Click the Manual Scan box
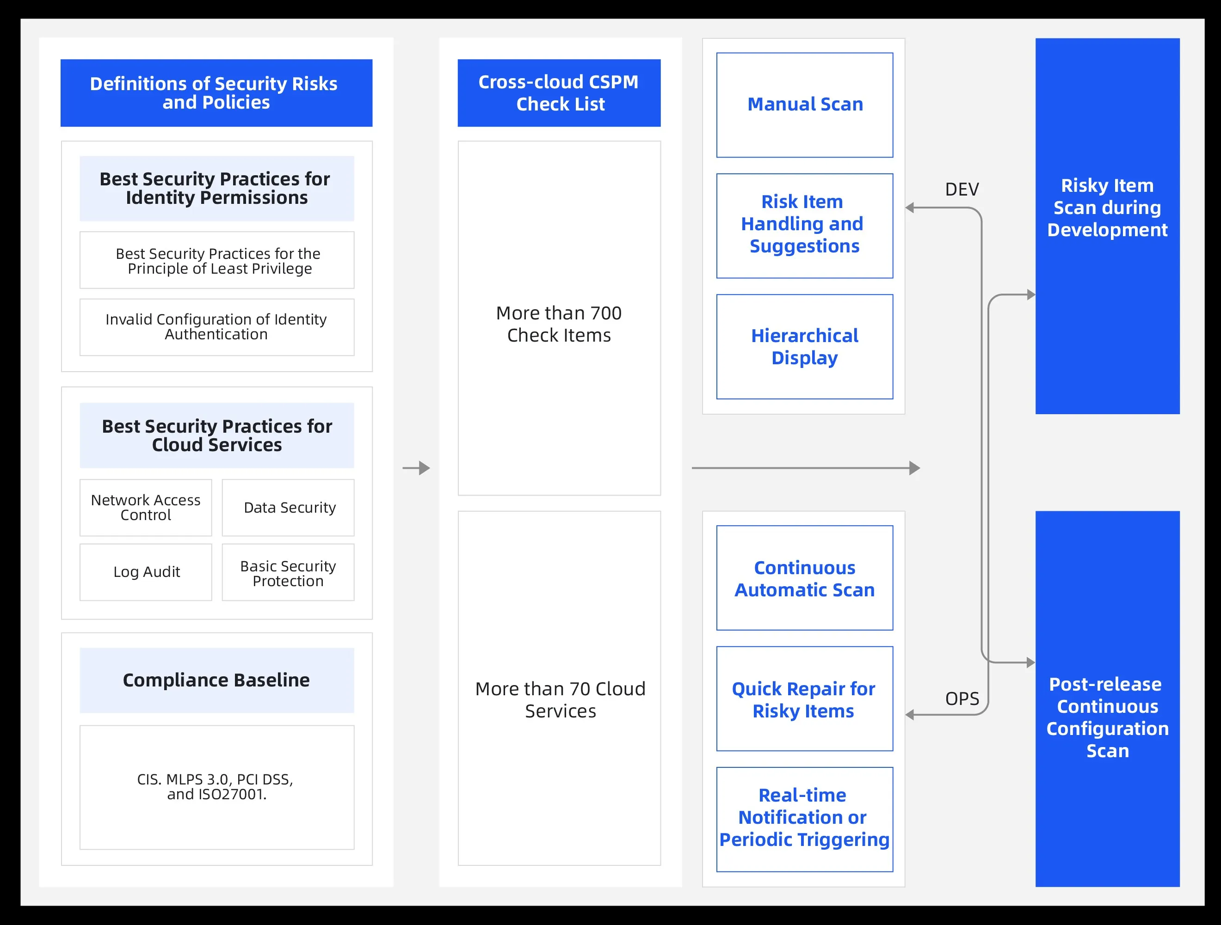This screenshot has height=925, width=1221. 804,105
